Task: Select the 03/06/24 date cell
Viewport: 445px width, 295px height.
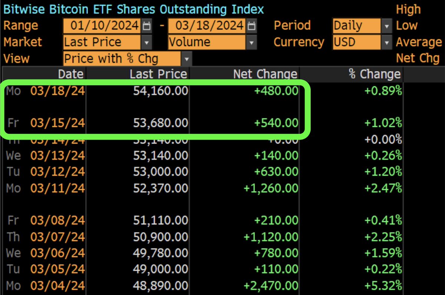Action: coord(57,253)
